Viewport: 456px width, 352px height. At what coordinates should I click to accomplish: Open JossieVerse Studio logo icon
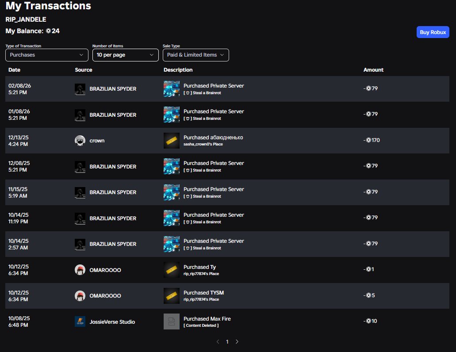point(80,321)
